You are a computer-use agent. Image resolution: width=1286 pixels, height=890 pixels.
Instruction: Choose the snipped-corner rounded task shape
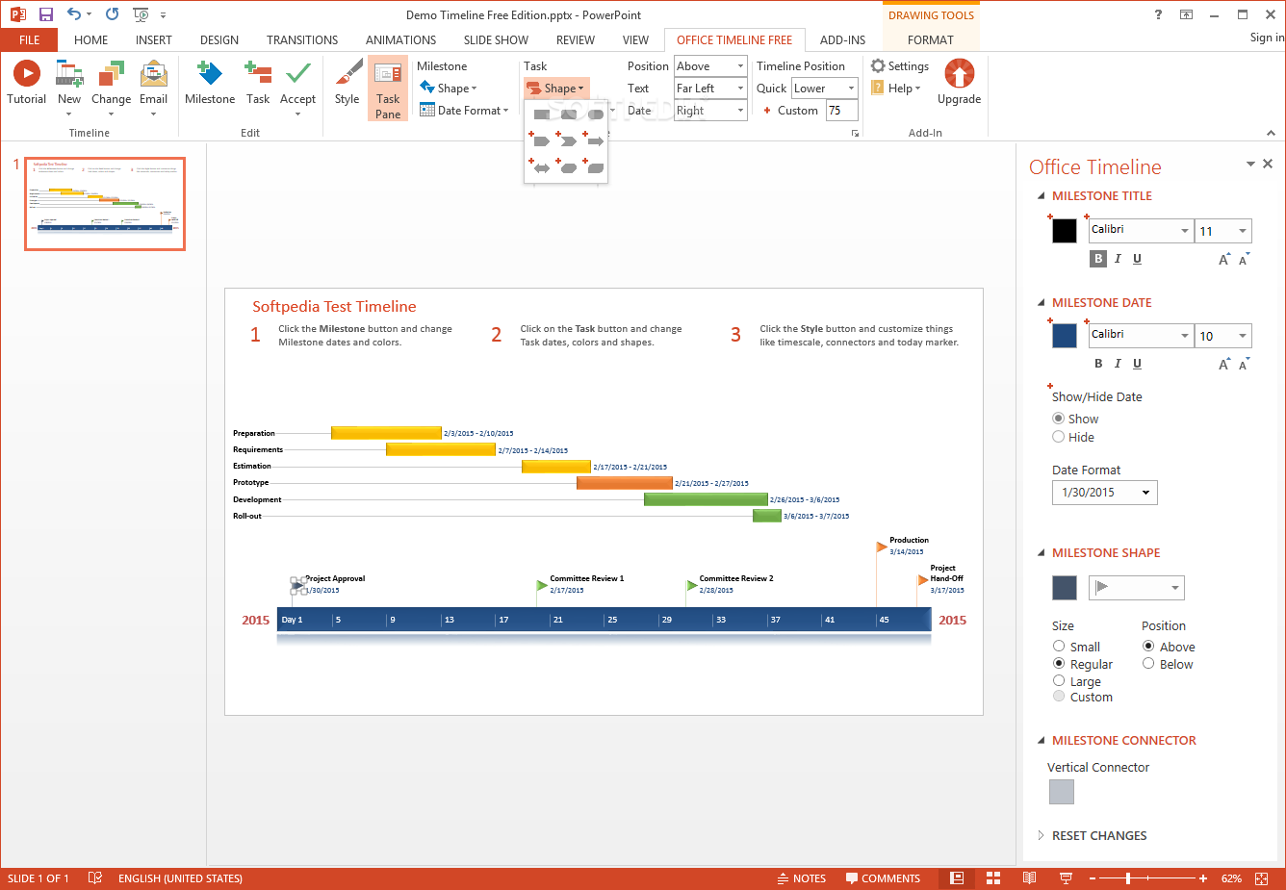click(596, 168)
